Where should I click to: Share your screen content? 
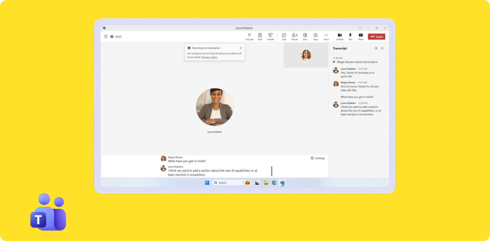361,37
